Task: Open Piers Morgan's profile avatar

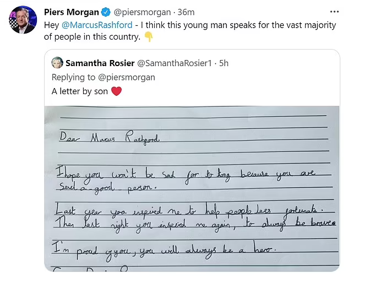Action: click(x=23, y=20)
